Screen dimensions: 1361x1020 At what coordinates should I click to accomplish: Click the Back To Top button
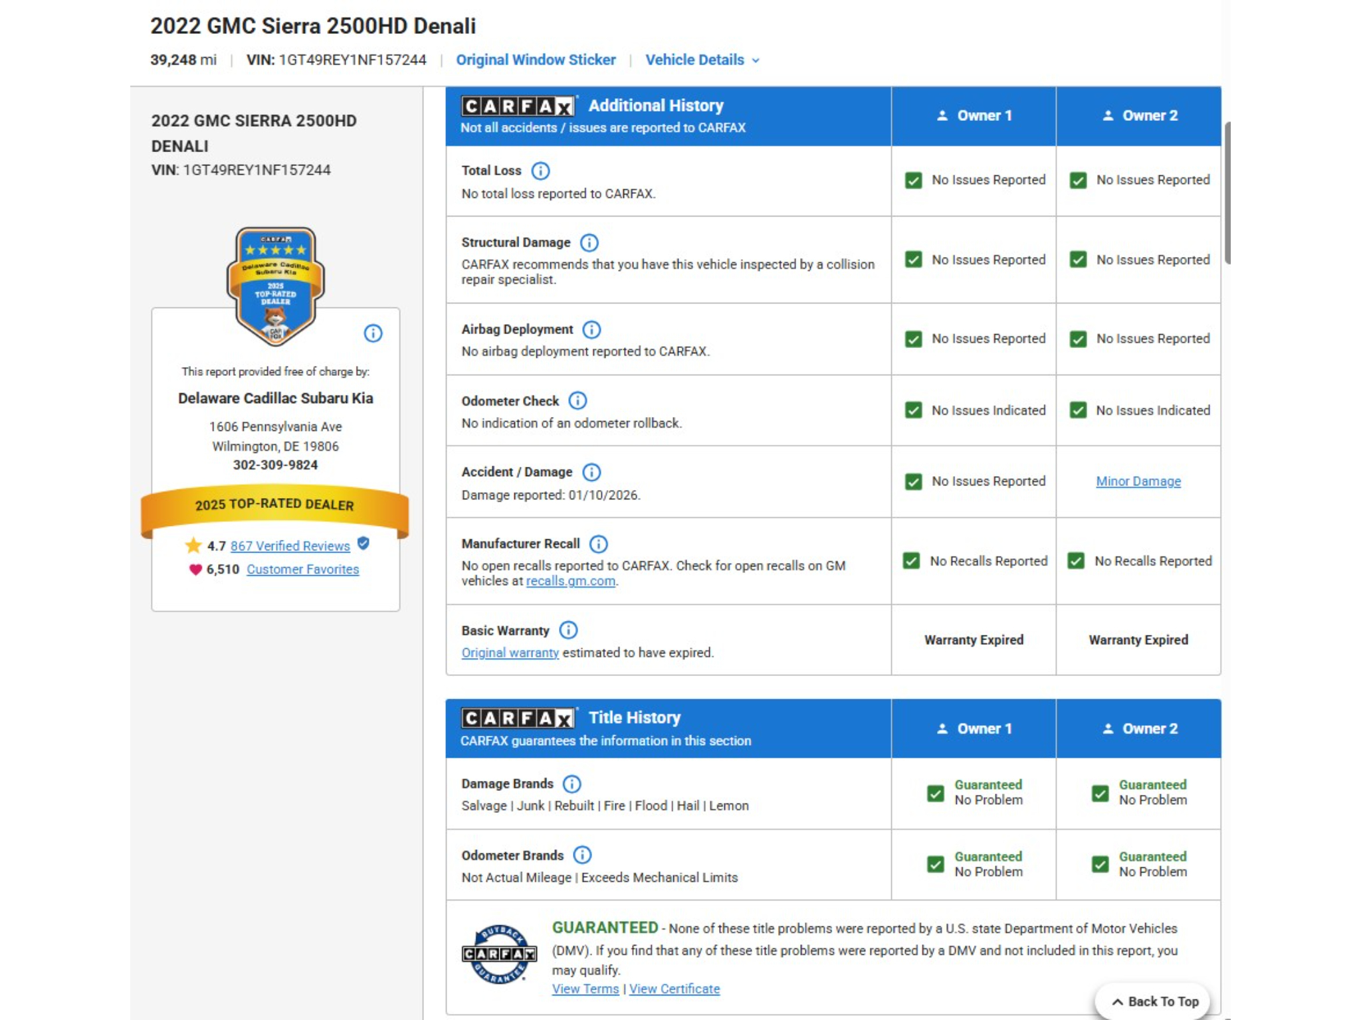[1155, 1001]
